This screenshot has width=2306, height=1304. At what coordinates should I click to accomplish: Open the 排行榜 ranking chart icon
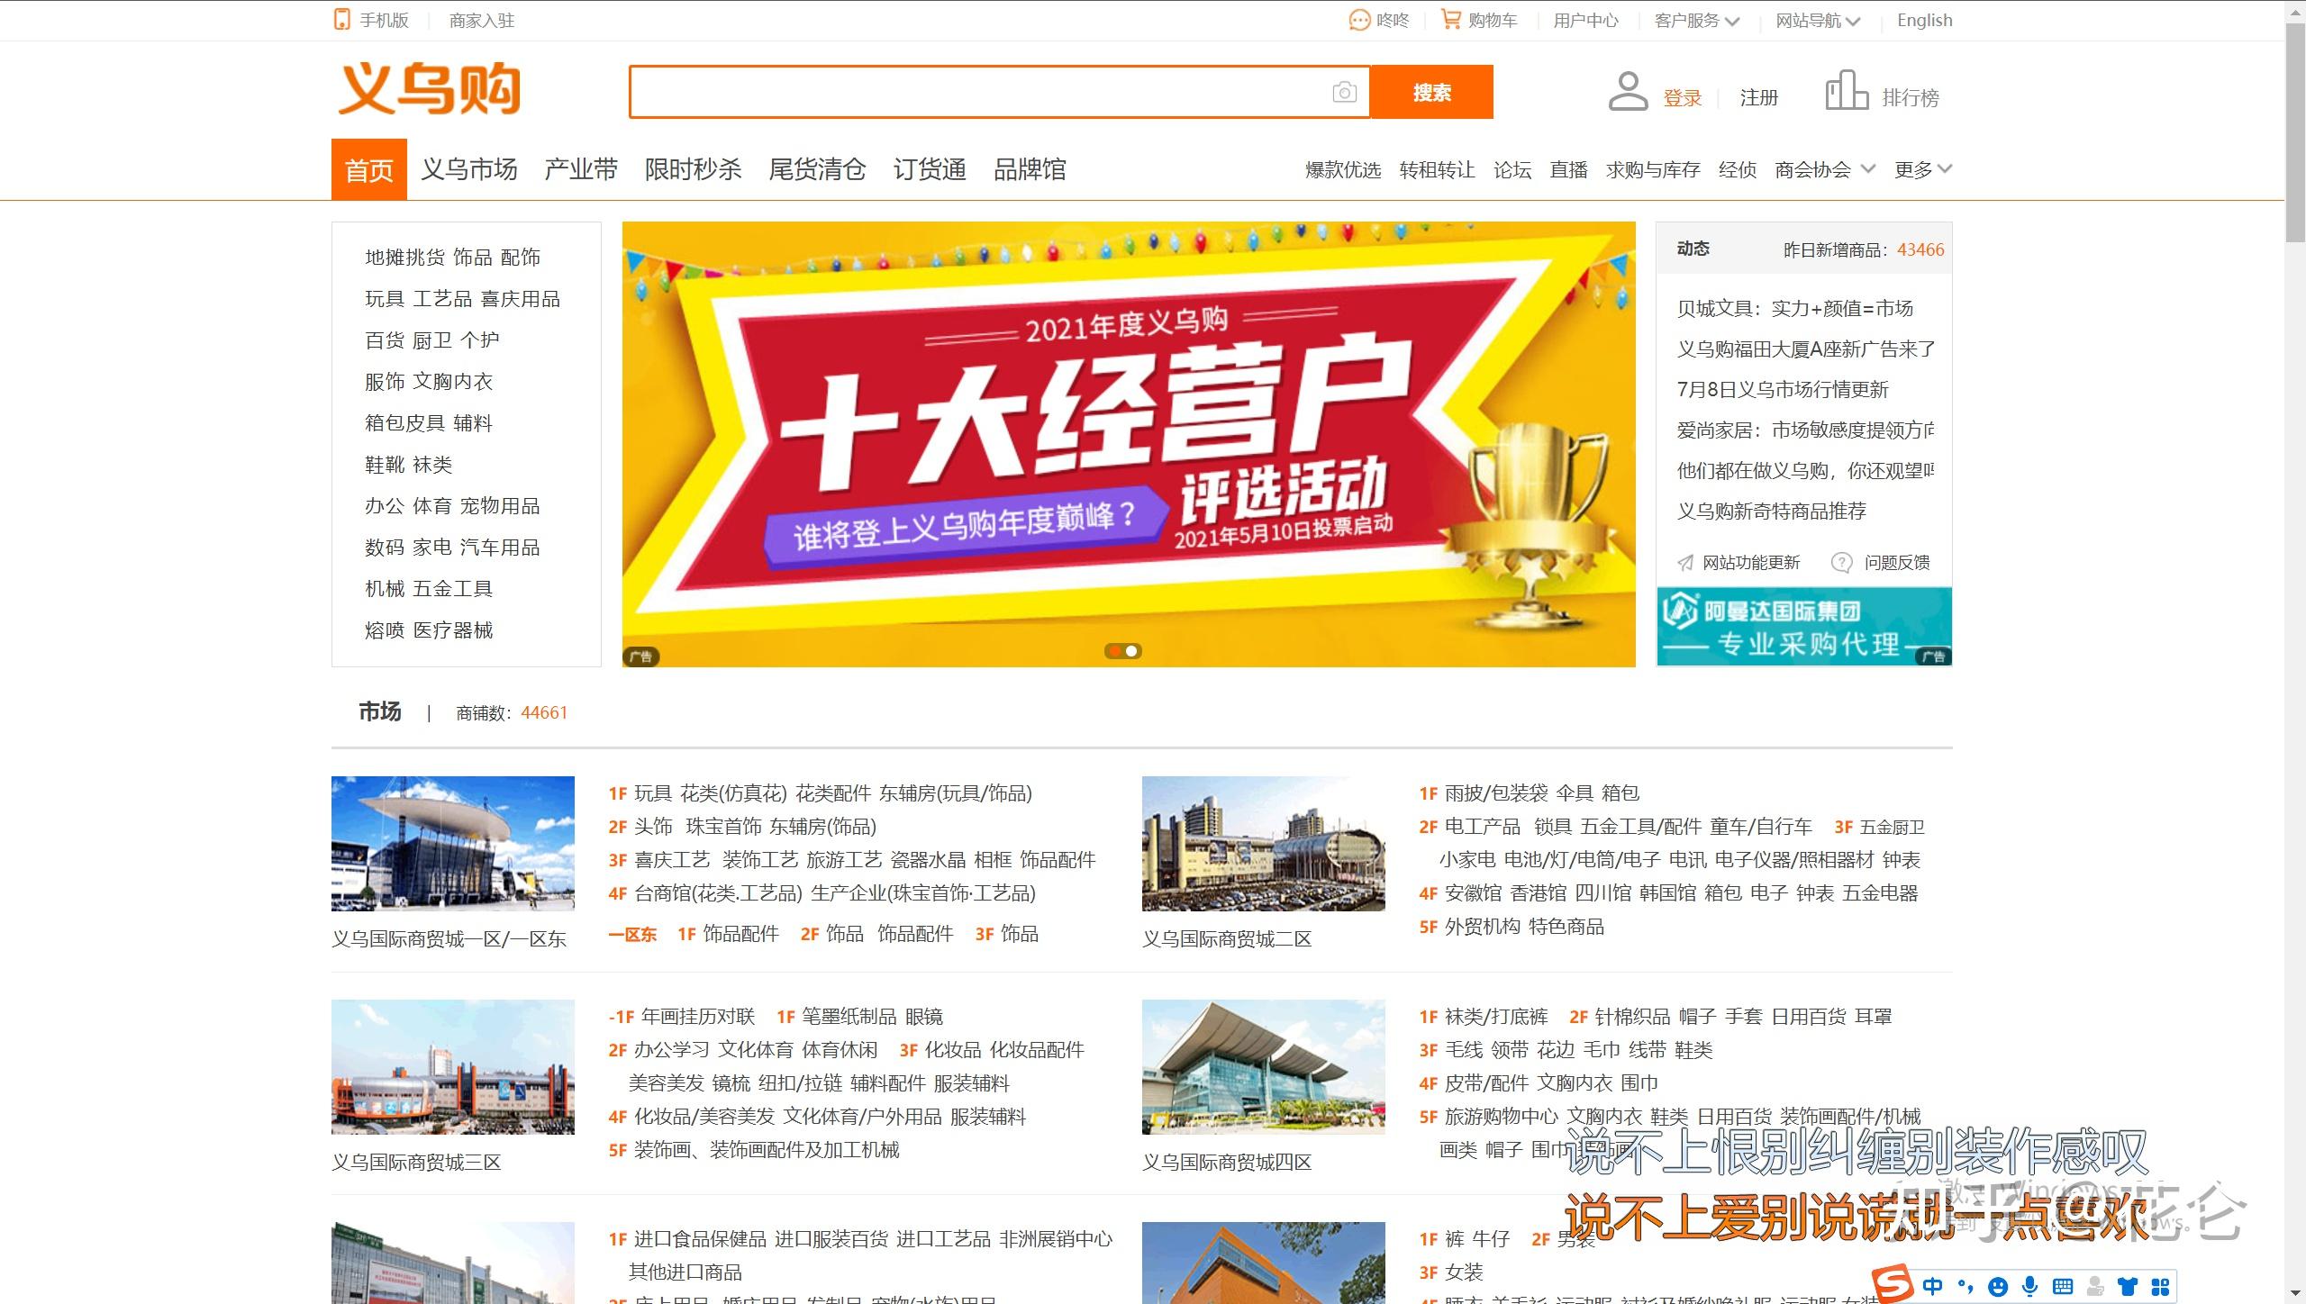point(1847,90)
